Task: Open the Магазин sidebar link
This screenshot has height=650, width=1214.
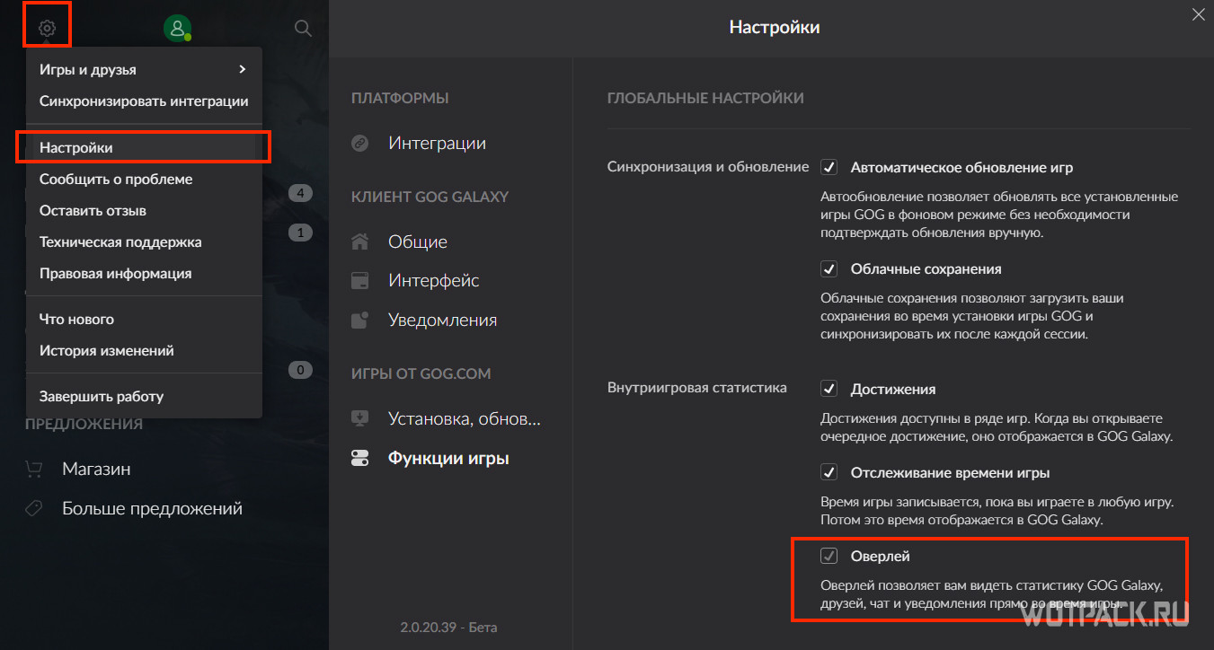Action: pos(96,469)
